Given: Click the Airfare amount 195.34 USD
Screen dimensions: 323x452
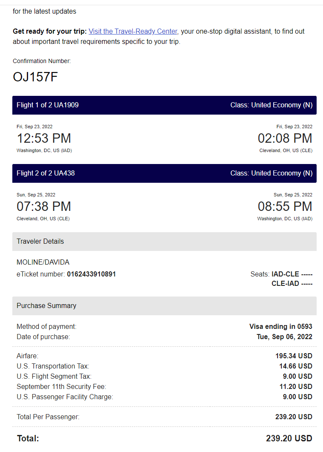Looking at the screenshot, I should pos(294,356).
